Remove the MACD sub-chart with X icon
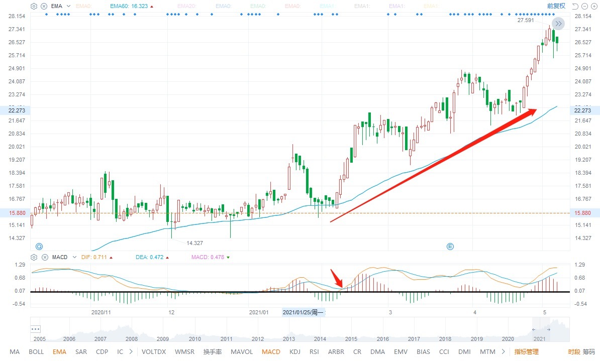 [x=44, y=257]
